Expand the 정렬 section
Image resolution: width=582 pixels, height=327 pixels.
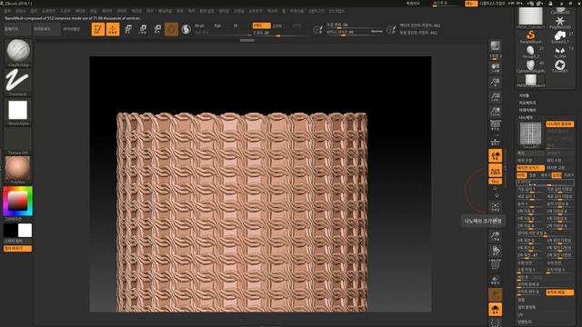tap(521, 300)
